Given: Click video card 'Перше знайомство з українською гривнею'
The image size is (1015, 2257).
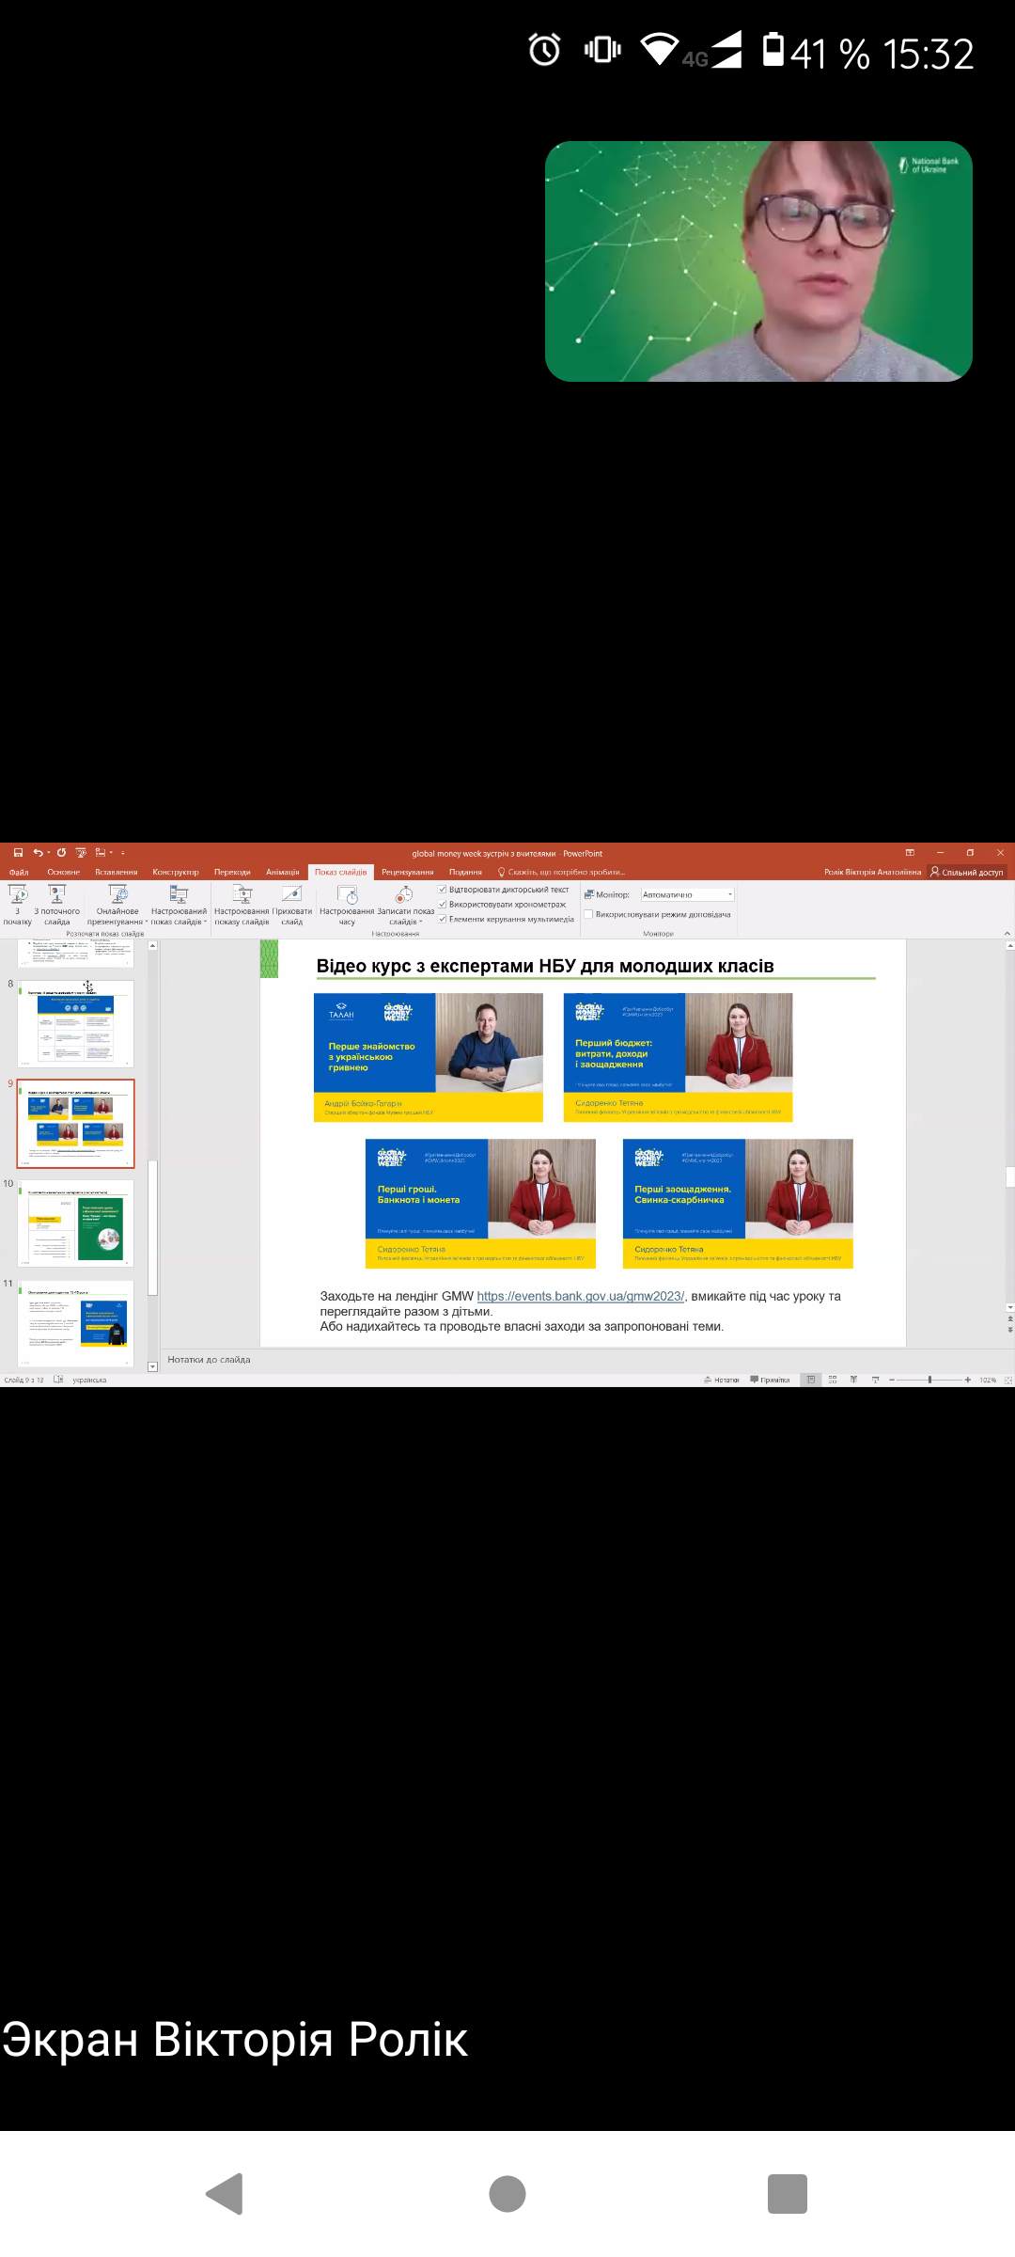Looking at the screenshot, I should (x=429, y=1057).
